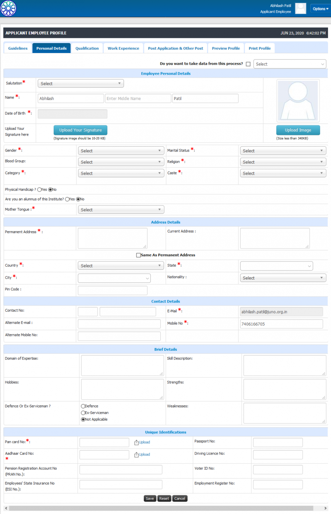Image resolution: width=331 pixels, height=514 pixels.
Task: Choose the Ex-Serviceman radio option
Action: click(83, 413)
